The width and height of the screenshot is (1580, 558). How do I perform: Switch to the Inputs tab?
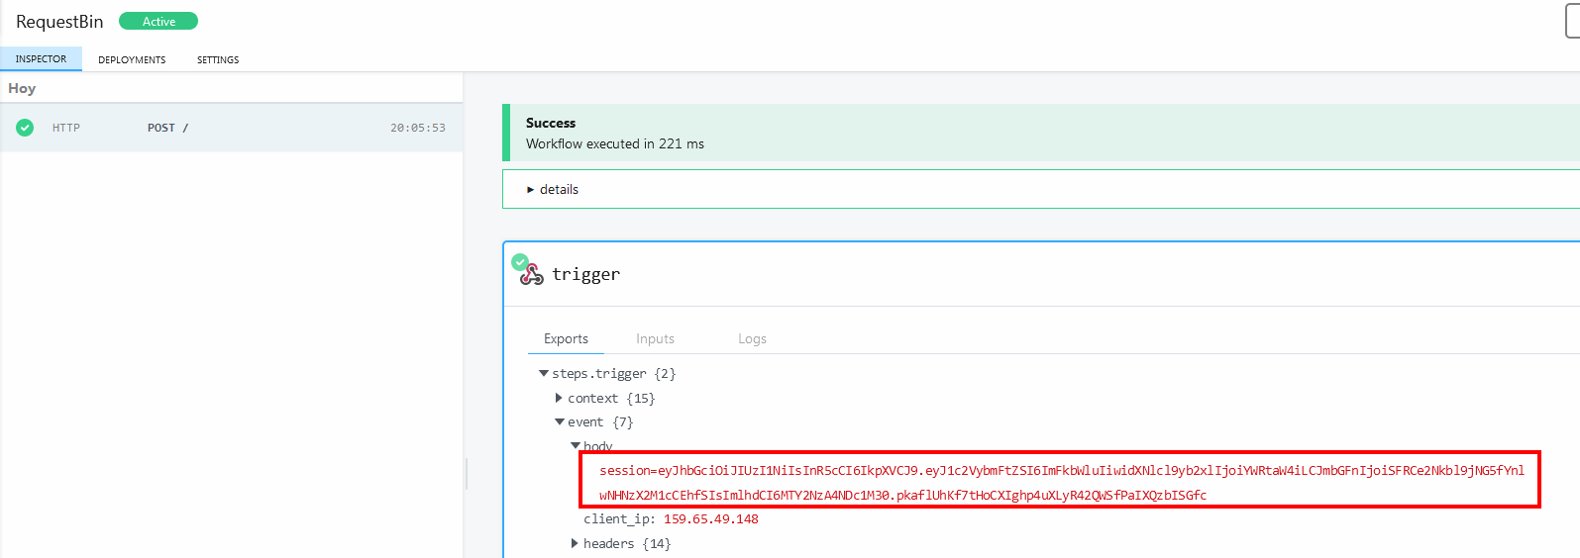coord(655,338)
